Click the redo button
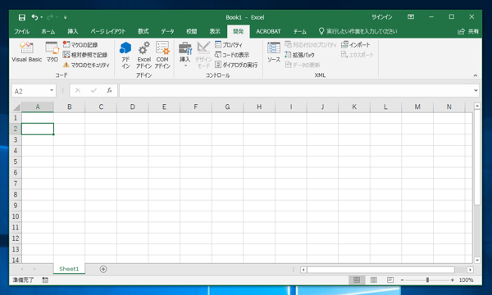Image resolution: width=492 pixels, height=295 pixels. [50, 17]
